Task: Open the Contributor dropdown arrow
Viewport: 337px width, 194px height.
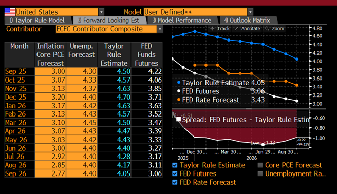Action: click(160, 29)
